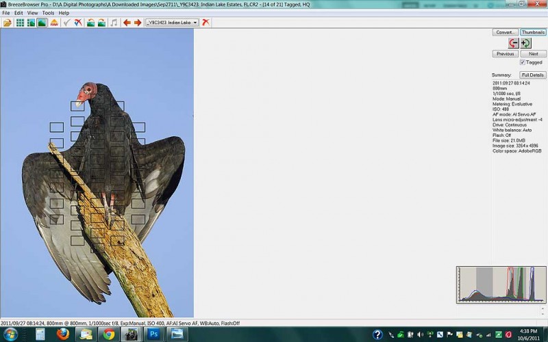Click the Previous button
548x342 pixels.
click(x=506, y=54)
